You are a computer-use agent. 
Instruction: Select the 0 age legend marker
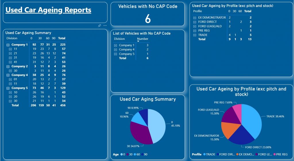coord(121,155)
